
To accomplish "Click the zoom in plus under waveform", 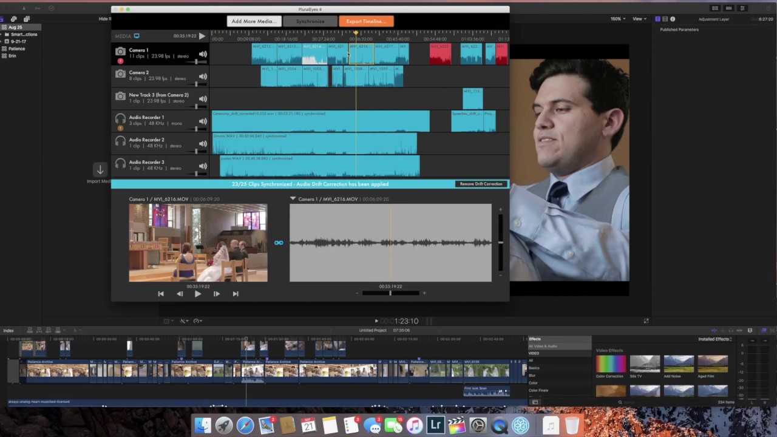I will point(424,293).
